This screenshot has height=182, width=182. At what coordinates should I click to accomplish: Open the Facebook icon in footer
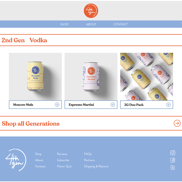tap(172, 160)
